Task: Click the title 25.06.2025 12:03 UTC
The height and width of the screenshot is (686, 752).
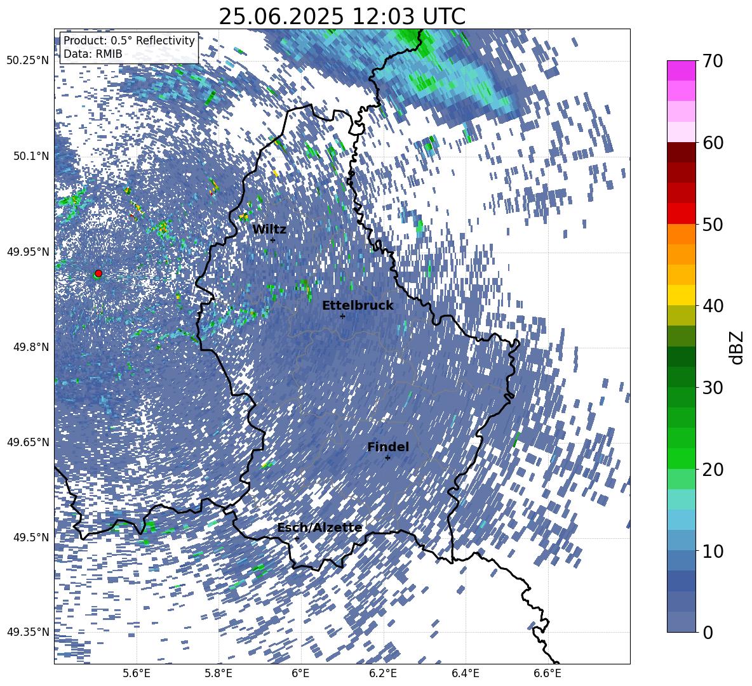Action: pyautogui.click(x=342, y=16)
